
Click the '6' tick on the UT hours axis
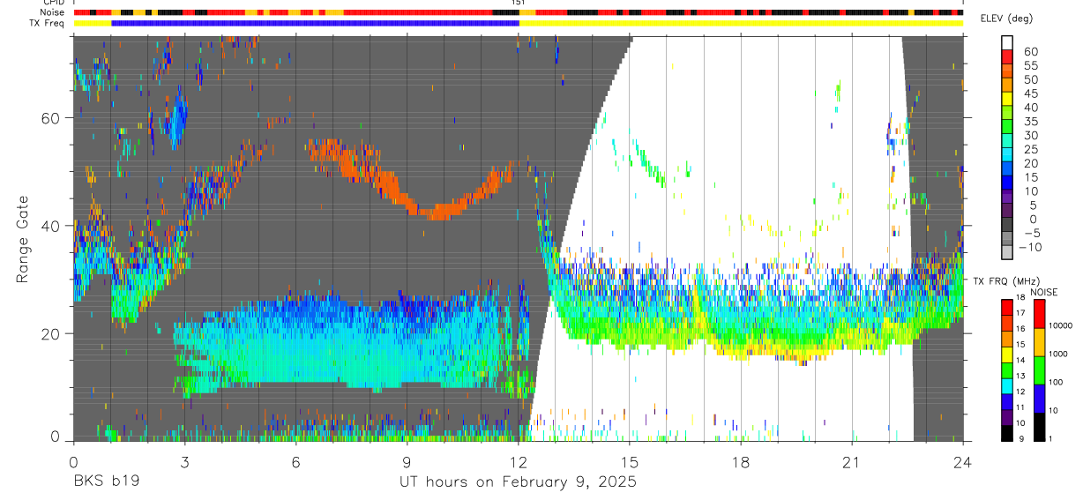(x=295, y=462)
